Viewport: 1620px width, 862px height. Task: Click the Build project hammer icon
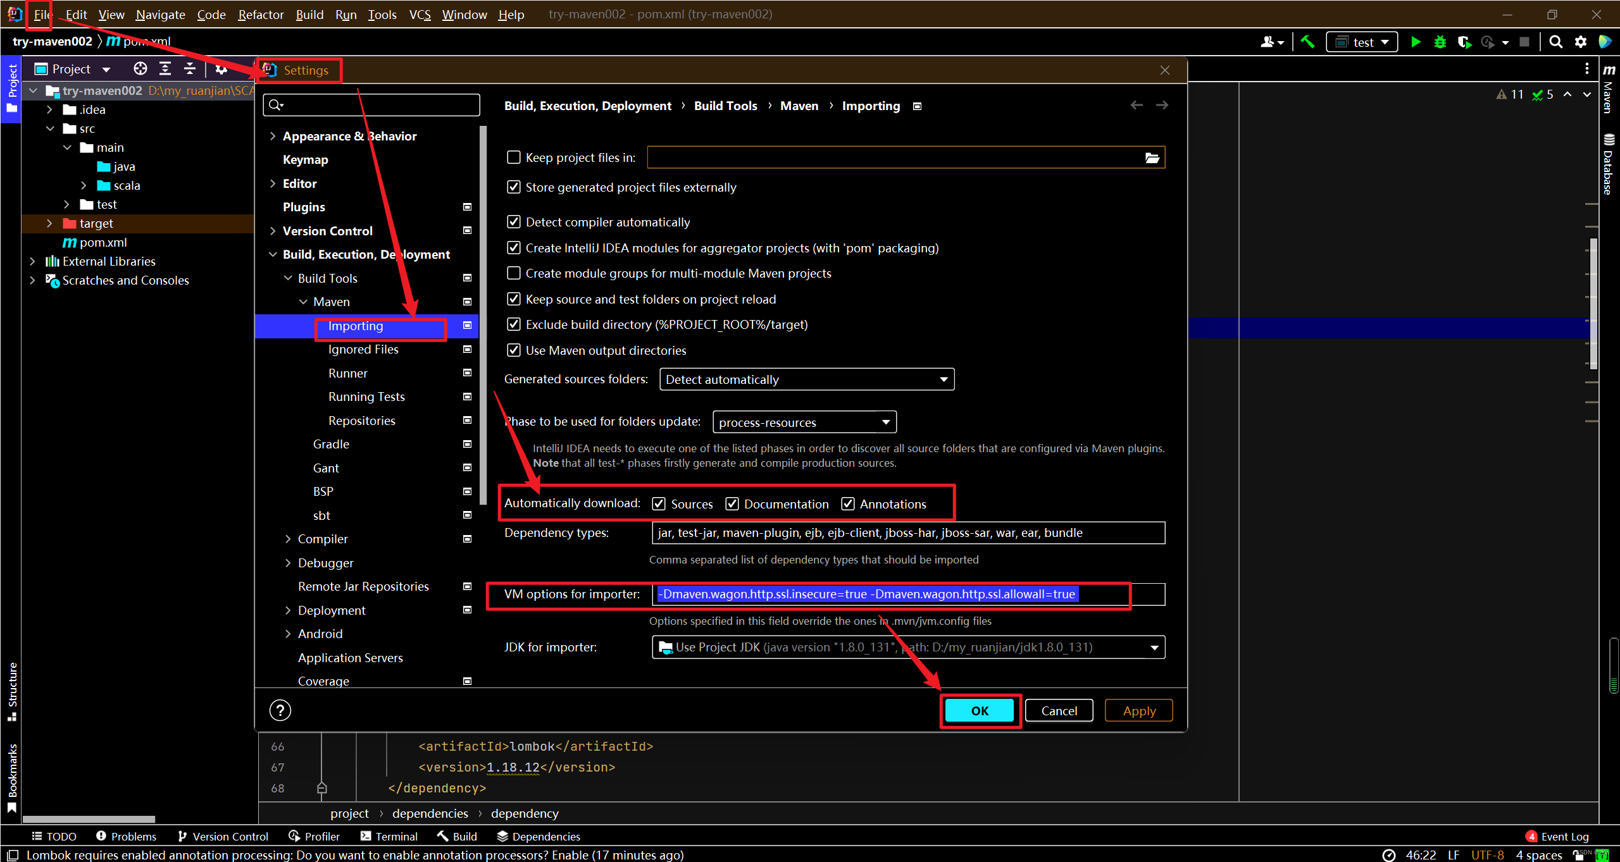(x=1307, y=42)
